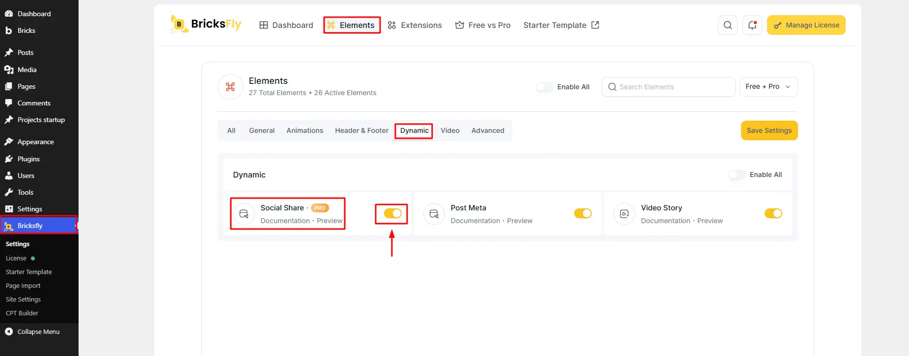Click the BricksFly logo
909x356 pixels.
[x=206, y=24]
